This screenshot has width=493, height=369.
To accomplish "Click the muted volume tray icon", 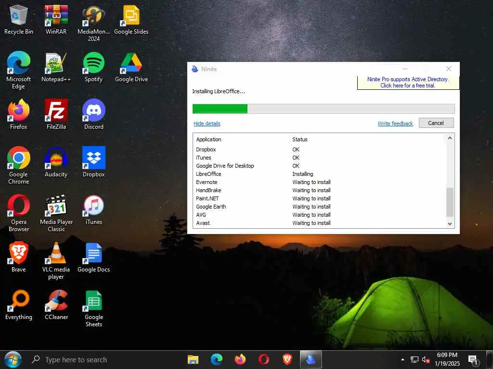I will click(x=426, y=359).
